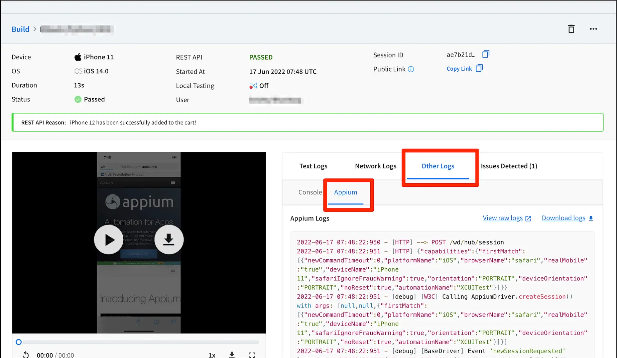This screenshot has width=617, height=358.
Task: Switch to Console sub-tab
Action: [310, 192]
